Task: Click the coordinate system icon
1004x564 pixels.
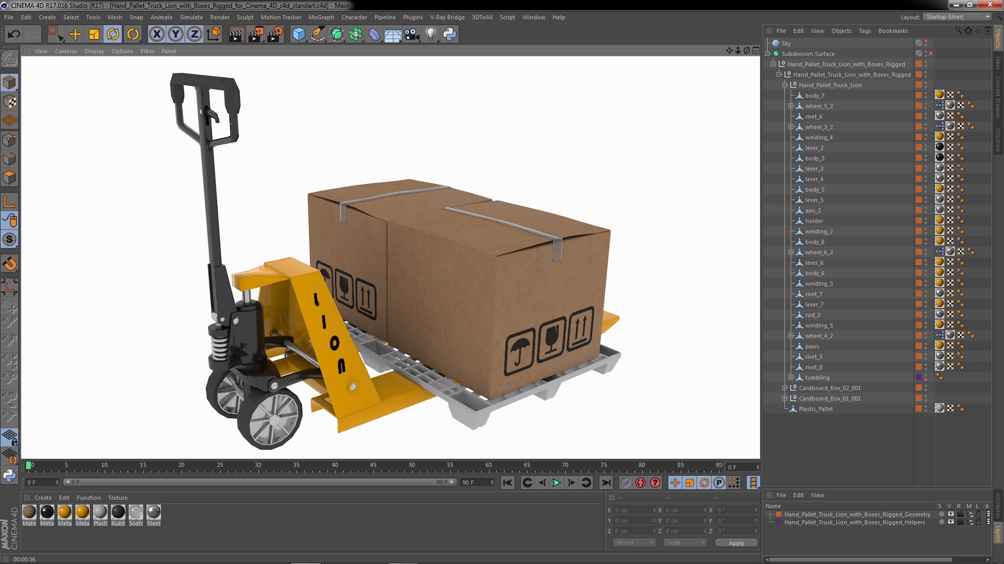Action: click(214, 34)
